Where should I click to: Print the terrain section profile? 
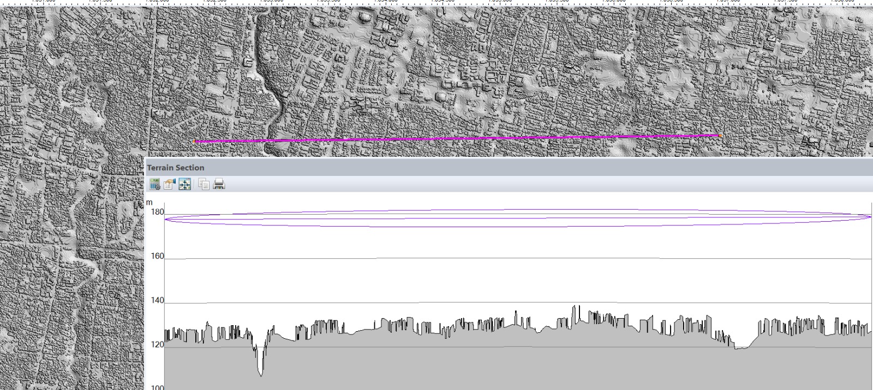(219, 184)
